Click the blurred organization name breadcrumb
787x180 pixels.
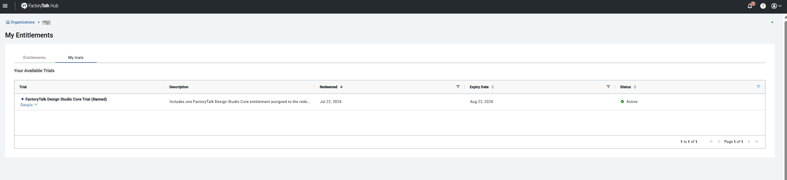[46, 22]
